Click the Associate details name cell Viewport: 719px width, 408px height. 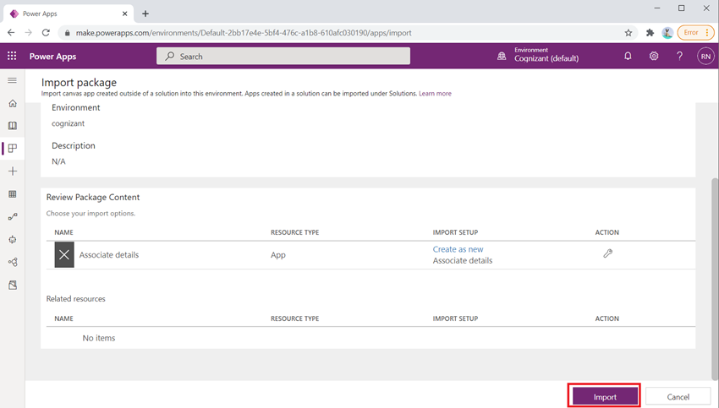[108, 255]
